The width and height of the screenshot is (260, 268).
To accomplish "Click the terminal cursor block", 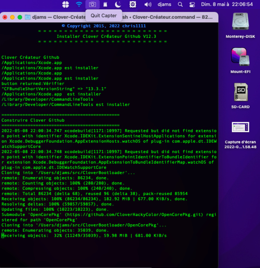I will (2, 236).
